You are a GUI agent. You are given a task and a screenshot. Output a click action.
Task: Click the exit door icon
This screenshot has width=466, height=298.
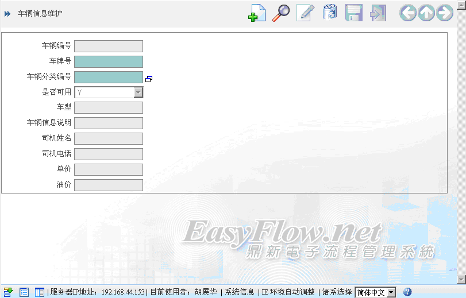(x=378, y=13)
